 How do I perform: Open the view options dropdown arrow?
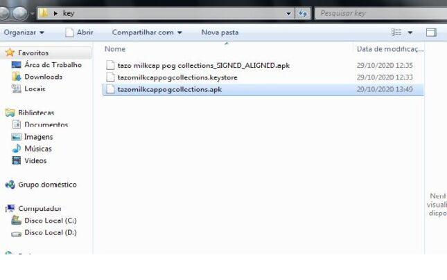point(410,32)
